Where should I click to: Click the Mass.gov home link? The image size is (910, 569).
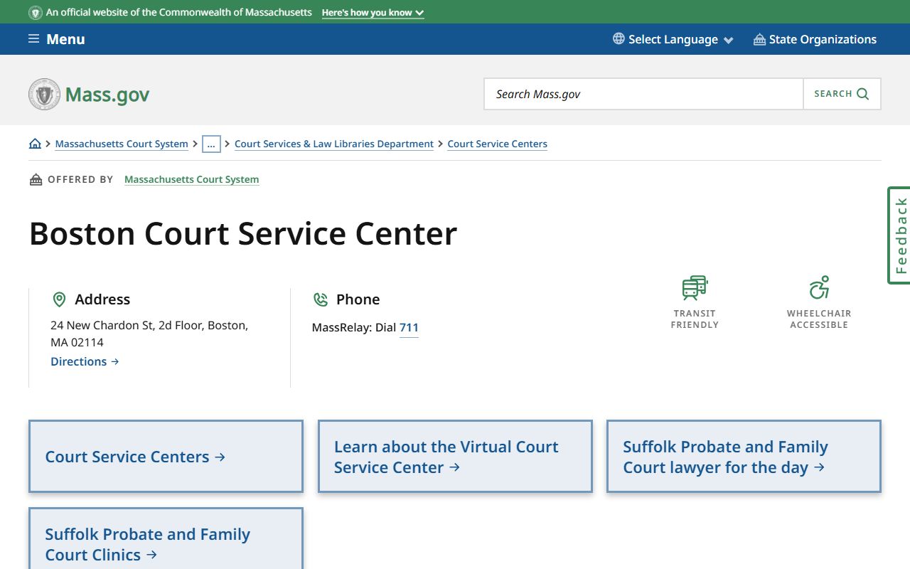(x=89, y=94)
